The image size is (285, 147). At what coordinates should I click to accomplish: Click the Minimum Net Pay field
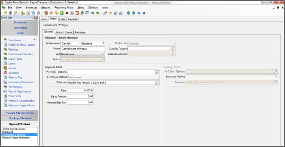(x=80, y=102)
